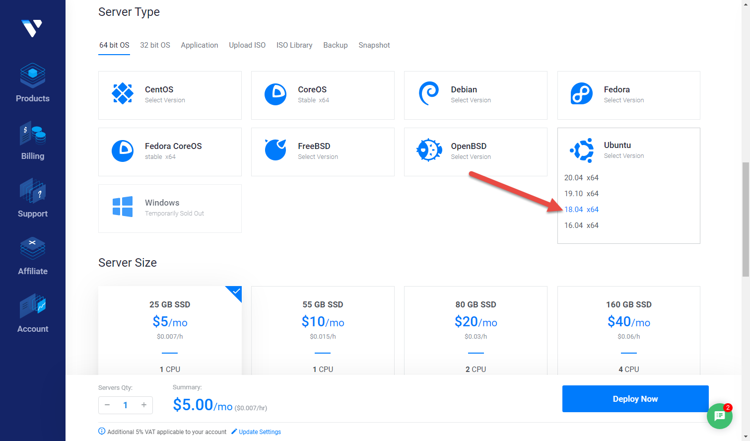
Task: Click the page vertical scrollbar thumb
Action: click(x=746, y=219)
